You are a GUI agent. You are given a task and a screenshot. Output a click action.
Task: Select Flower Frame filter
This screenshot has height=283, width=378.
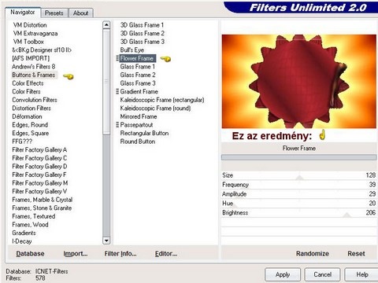(138, 58)
